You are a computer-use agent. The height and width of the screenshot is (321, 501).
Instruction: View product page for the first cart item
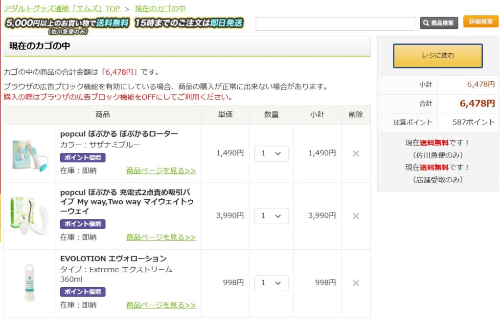161,171
